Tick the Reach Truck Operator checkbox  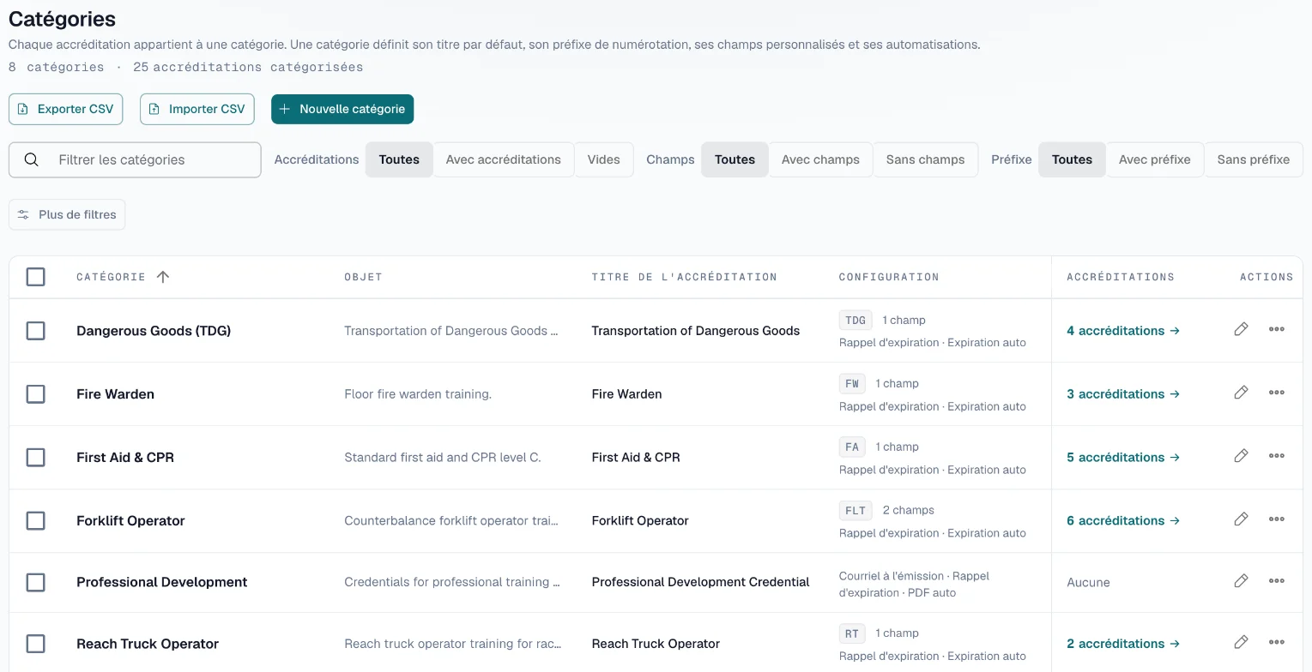(35, 644)
